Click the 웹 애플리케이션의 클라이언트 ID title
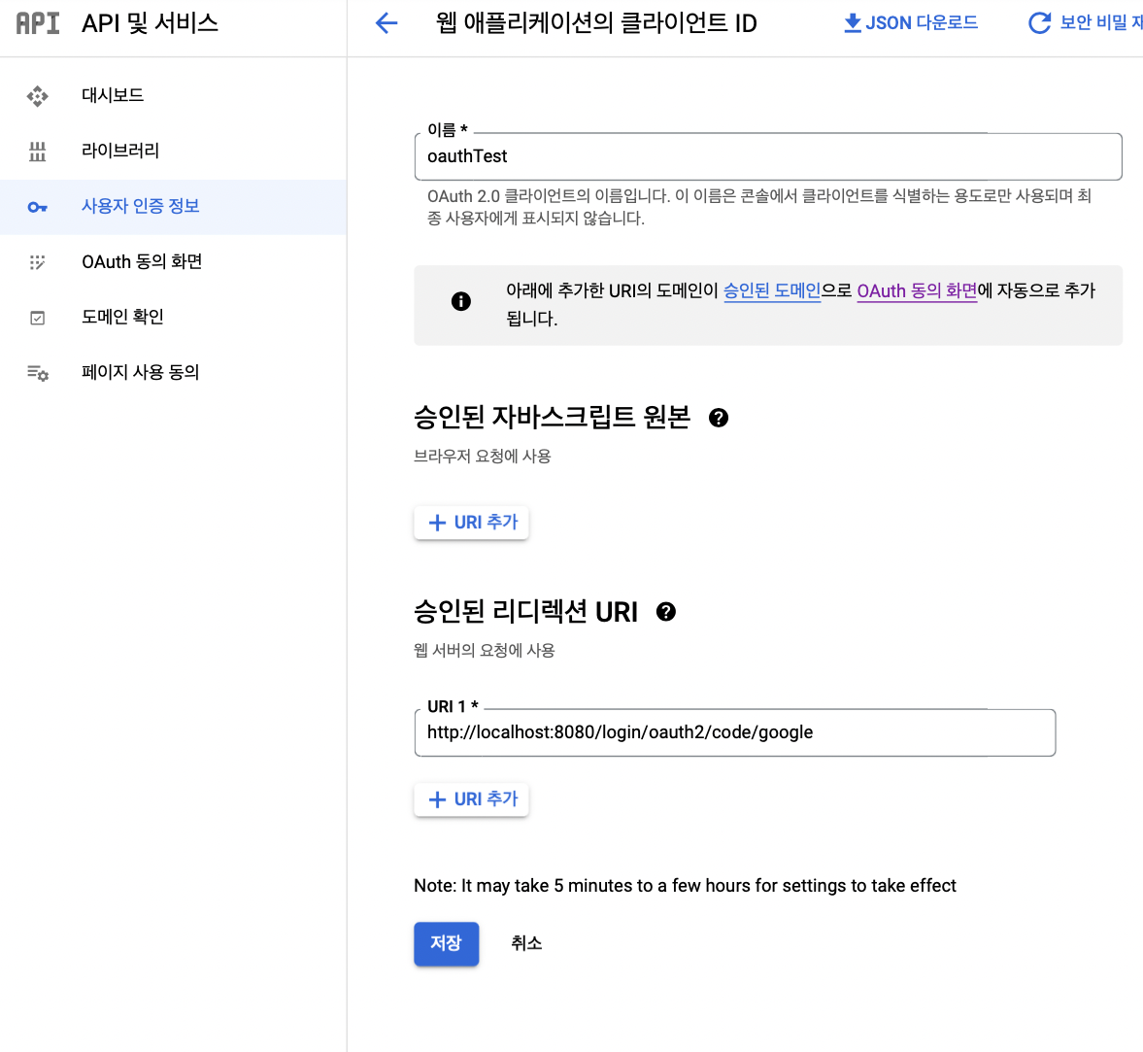Screen dimensions: 1143x1052 tap(596, 23)
